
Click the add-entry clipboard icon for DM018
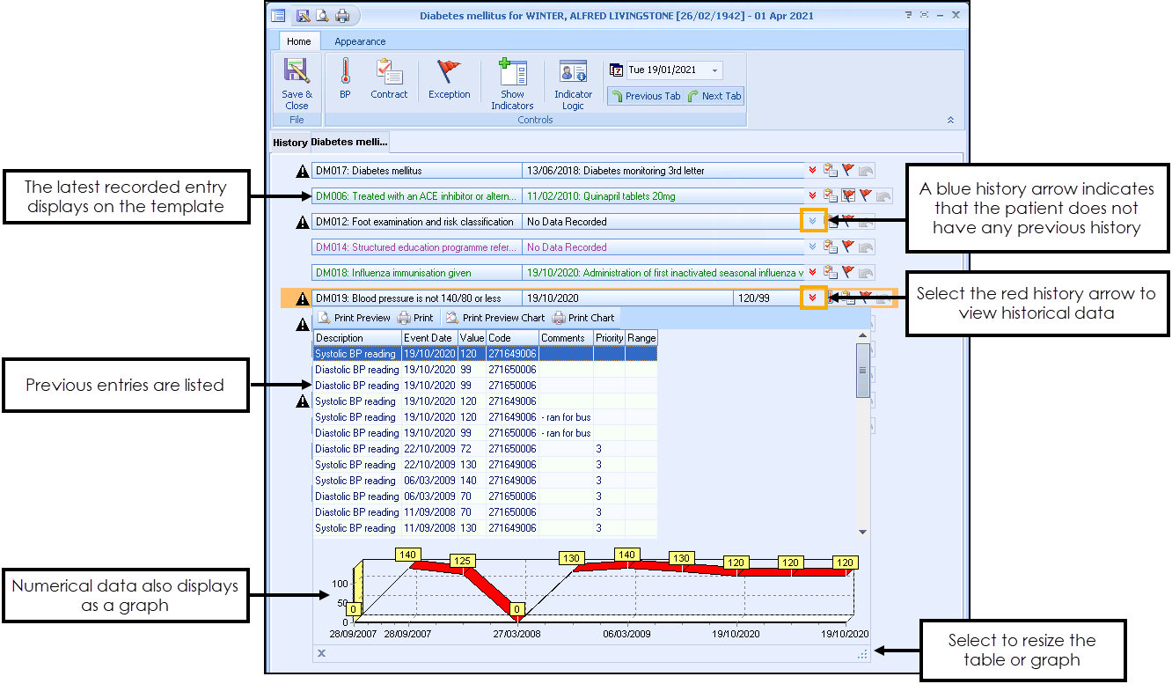(x=830, y=273)
